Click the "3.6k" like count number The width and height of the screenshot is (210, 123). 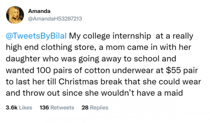pyautogui.click(x=12, y=107)
